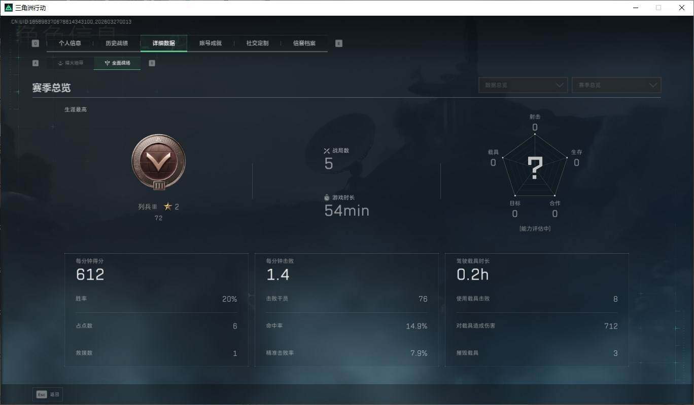Click the 每分钟击败 card label
This screenshot has height=405, width=694.
(x=280, y=261)
